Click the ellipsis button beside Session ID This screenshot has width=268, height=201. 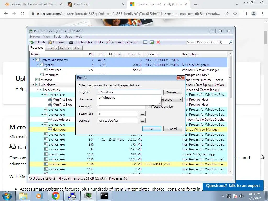coord(143,114)
